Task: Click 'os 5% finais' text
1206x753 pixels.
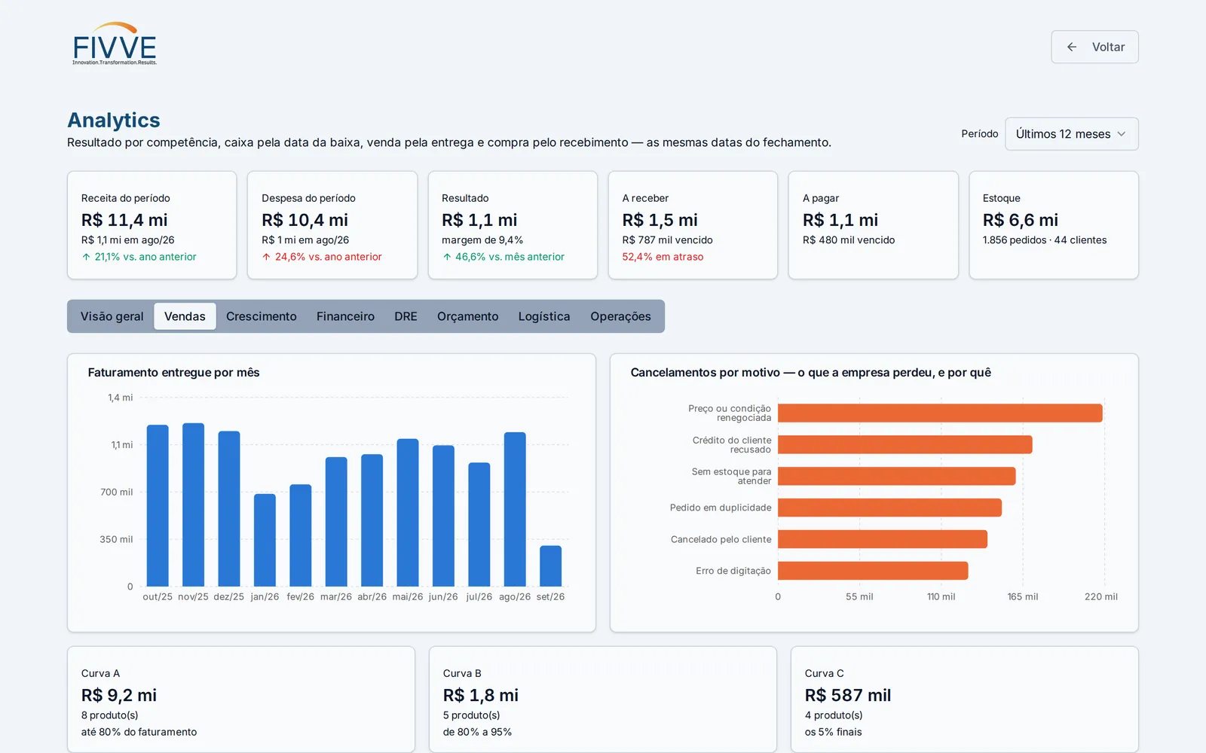Action: pyautogui.click(x=833, y=732)
